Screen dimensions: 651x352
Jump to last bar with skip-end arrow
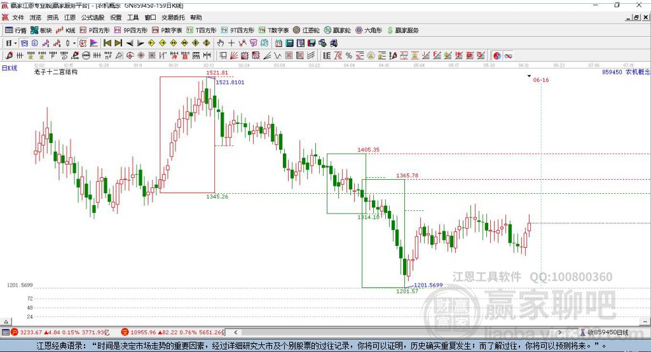tap(118, 43)
